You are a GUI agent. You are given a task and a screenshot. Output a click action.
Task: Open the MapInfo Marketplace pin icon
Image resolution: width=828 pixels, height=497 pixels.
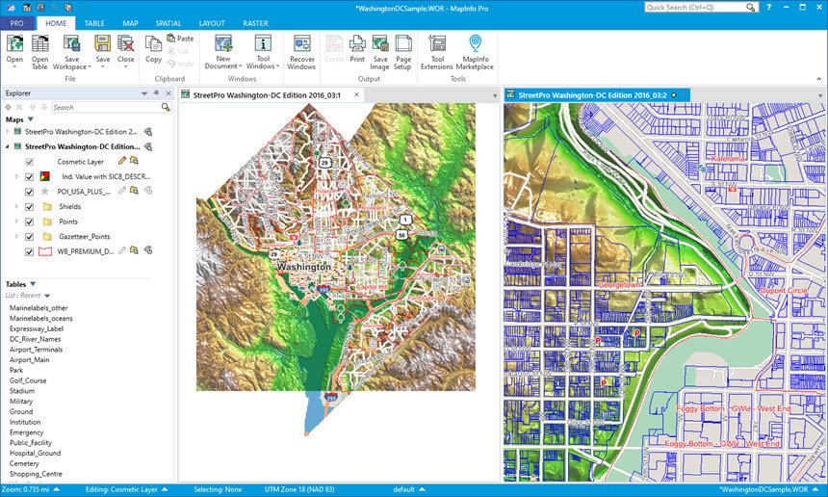(x=475, y=44)
